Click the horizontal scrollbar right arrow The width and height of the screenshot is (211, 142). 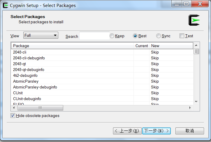pyautogui.click(x=190, y=108)
